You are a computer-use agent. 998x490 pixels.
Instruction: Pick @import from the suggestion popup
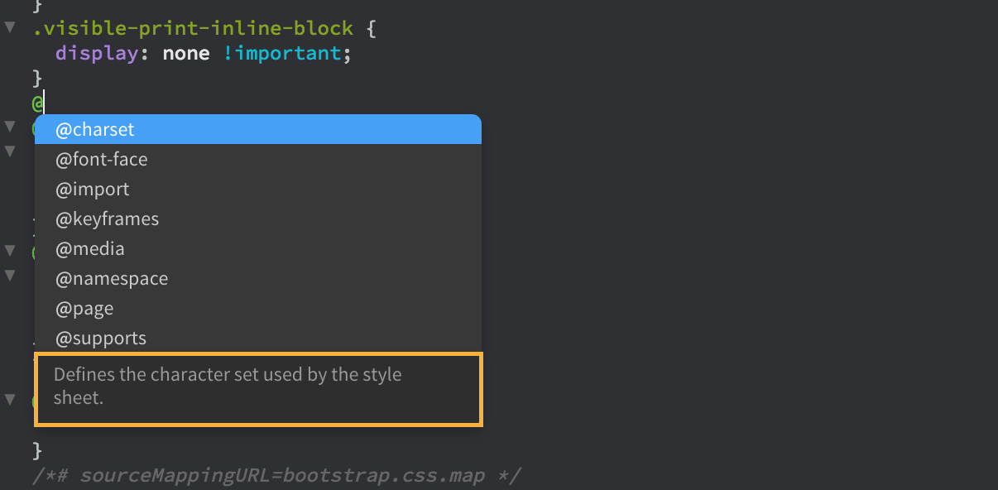tap(92, 189)
